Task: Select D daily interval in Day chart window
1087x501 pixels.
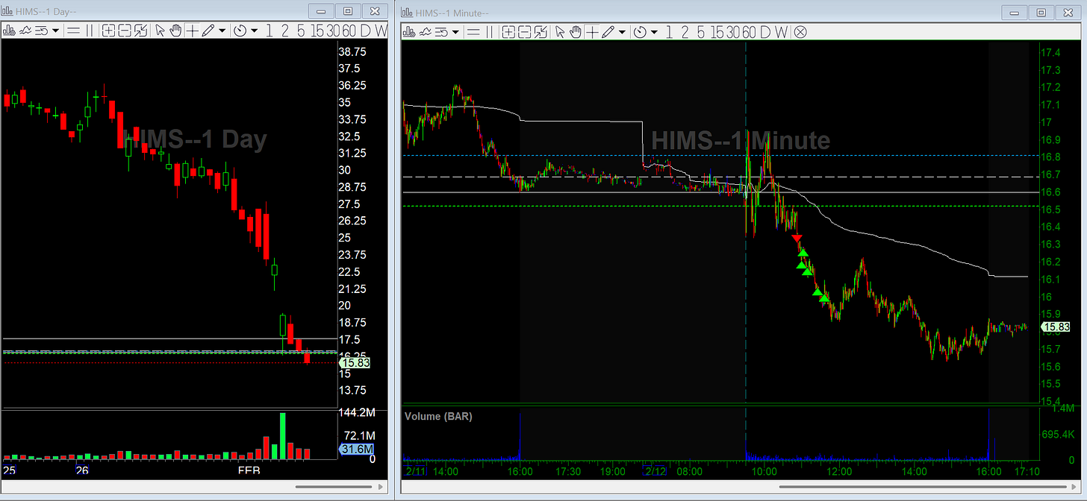Action: (x=365, y=31)
